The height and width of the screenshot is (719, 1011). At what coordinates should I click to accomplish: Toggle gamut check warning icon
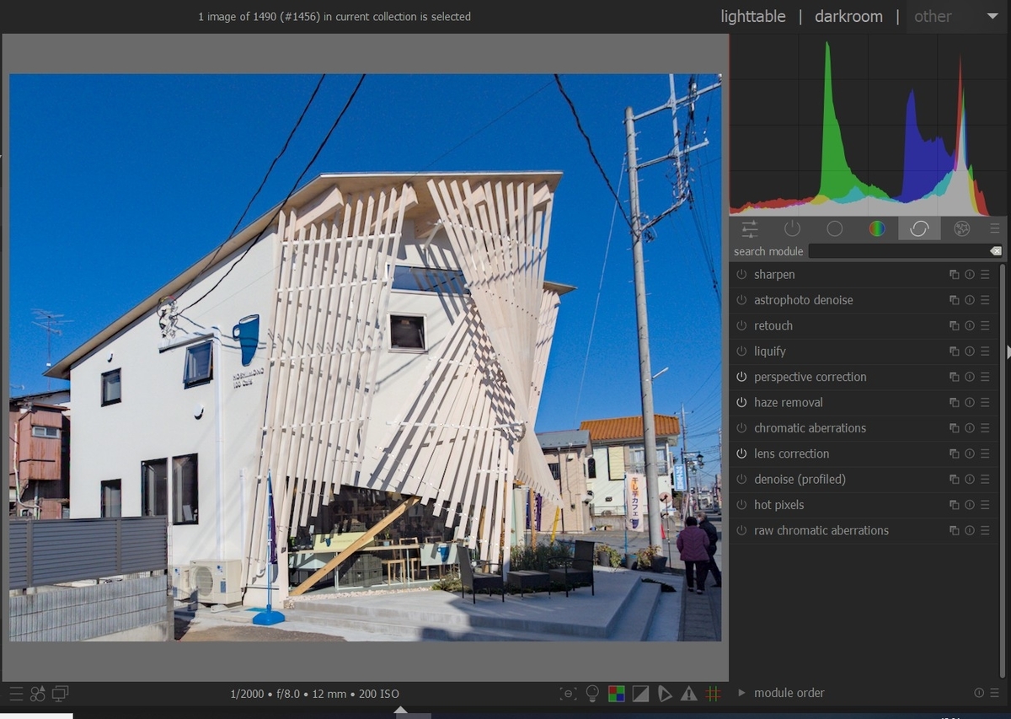click(689, 694)
